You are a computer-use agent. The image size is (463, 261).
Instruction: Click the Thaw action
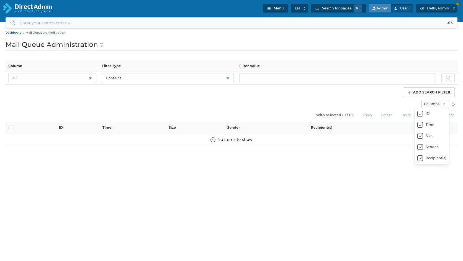point(367,115)
